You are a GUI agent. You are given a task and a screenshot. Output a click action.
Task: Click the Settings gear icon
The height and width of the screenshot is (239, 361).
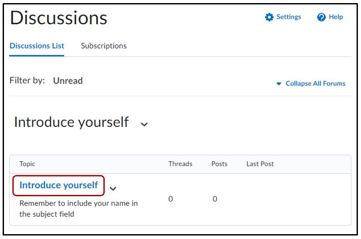(269, 17)
